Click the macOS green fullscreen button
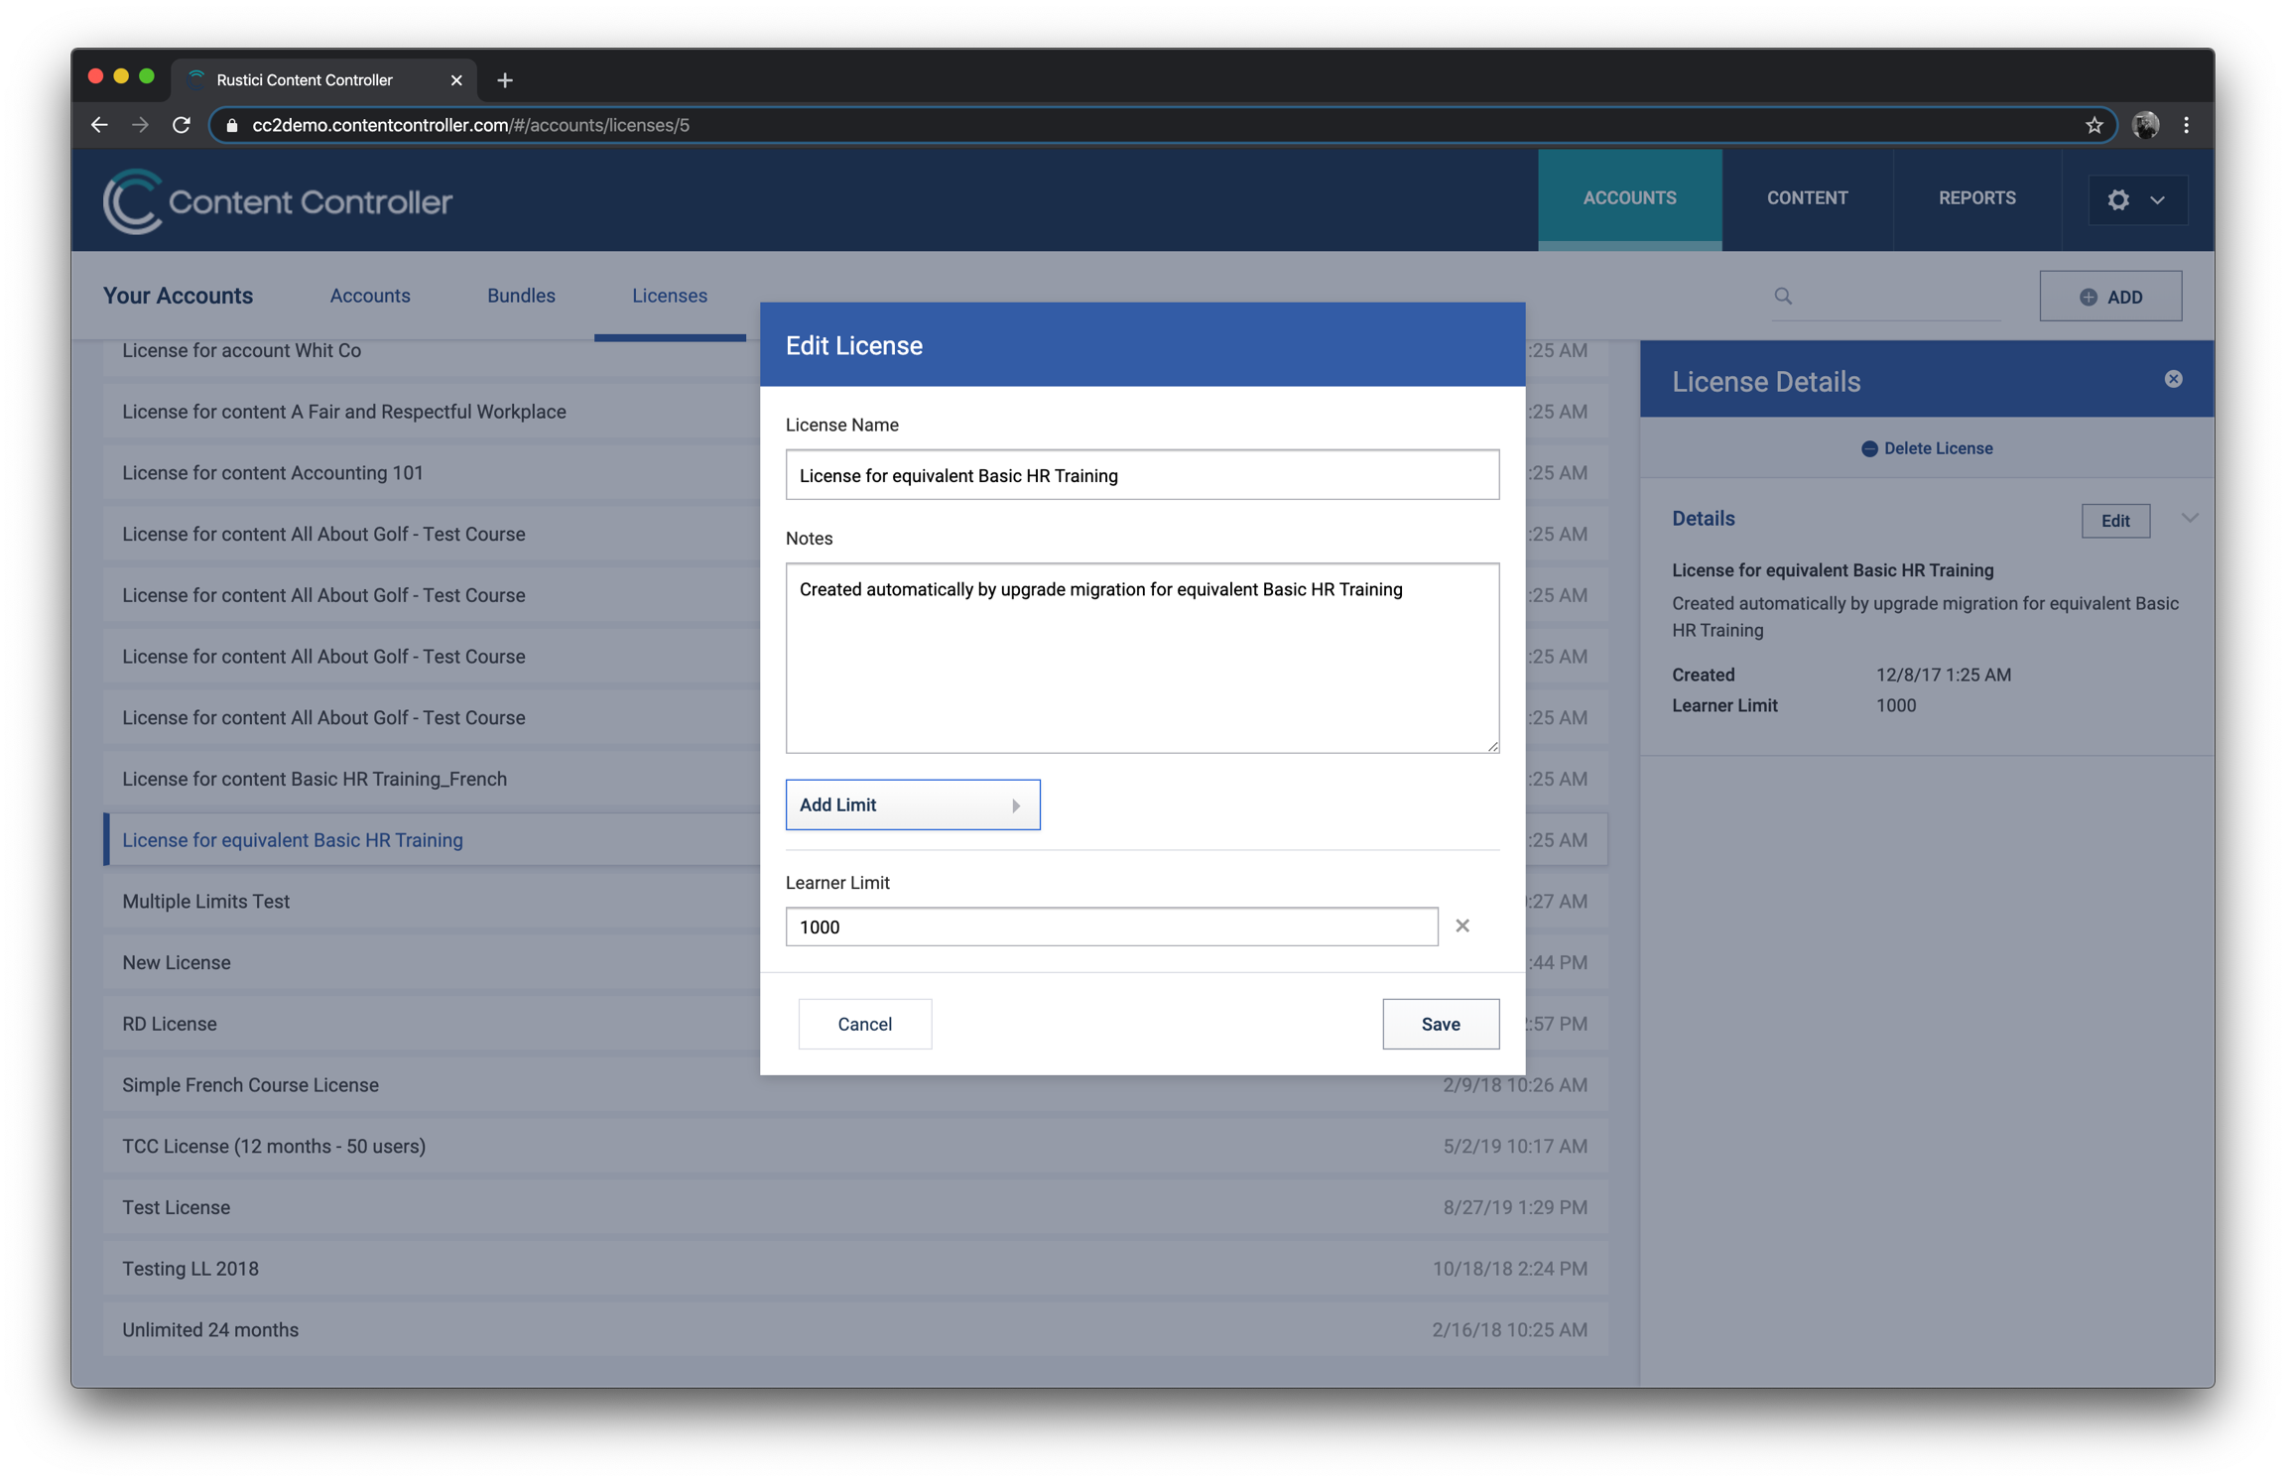The height and width of the screenshot is (1482, 2286). coord(147,76)
